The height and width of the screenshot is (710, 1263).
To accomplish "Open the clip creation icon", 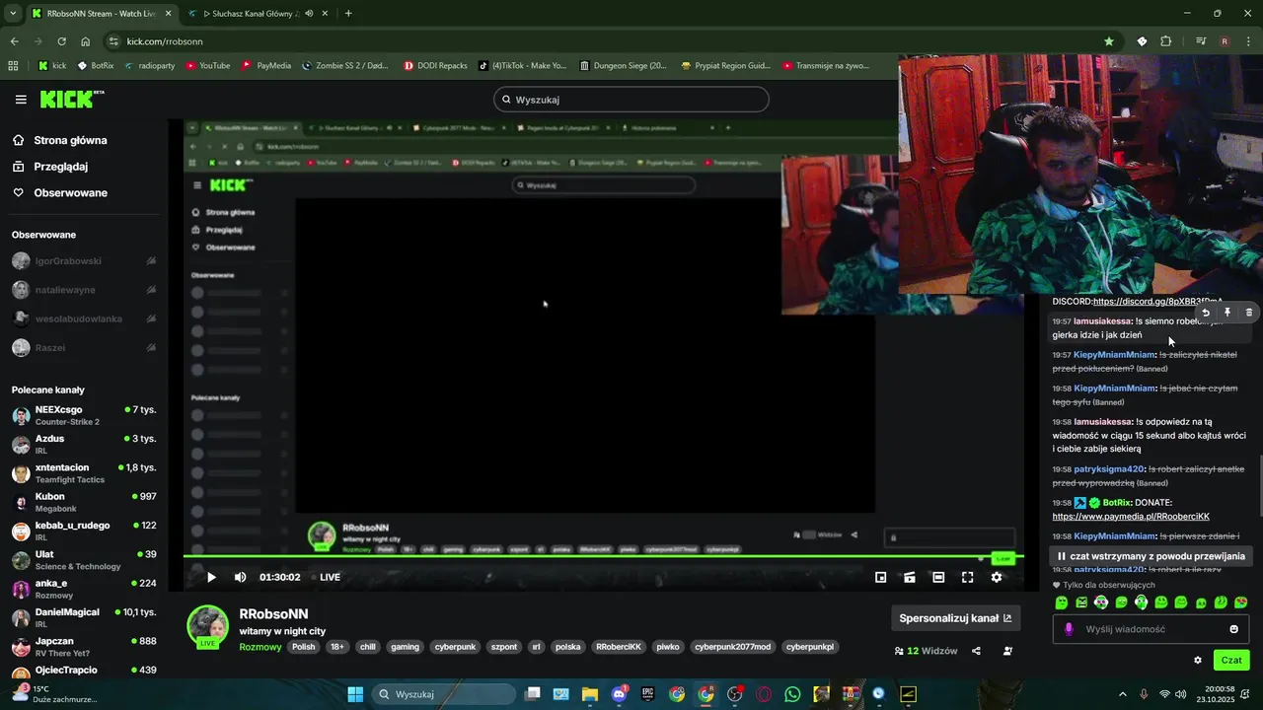I will tap(910, 577).
